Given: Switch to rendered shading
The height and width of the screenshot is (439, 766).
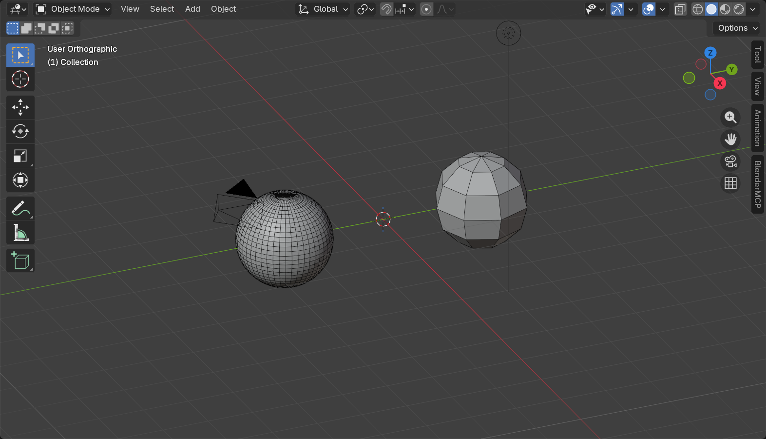Looking at the screenshot, I should 739,9.
